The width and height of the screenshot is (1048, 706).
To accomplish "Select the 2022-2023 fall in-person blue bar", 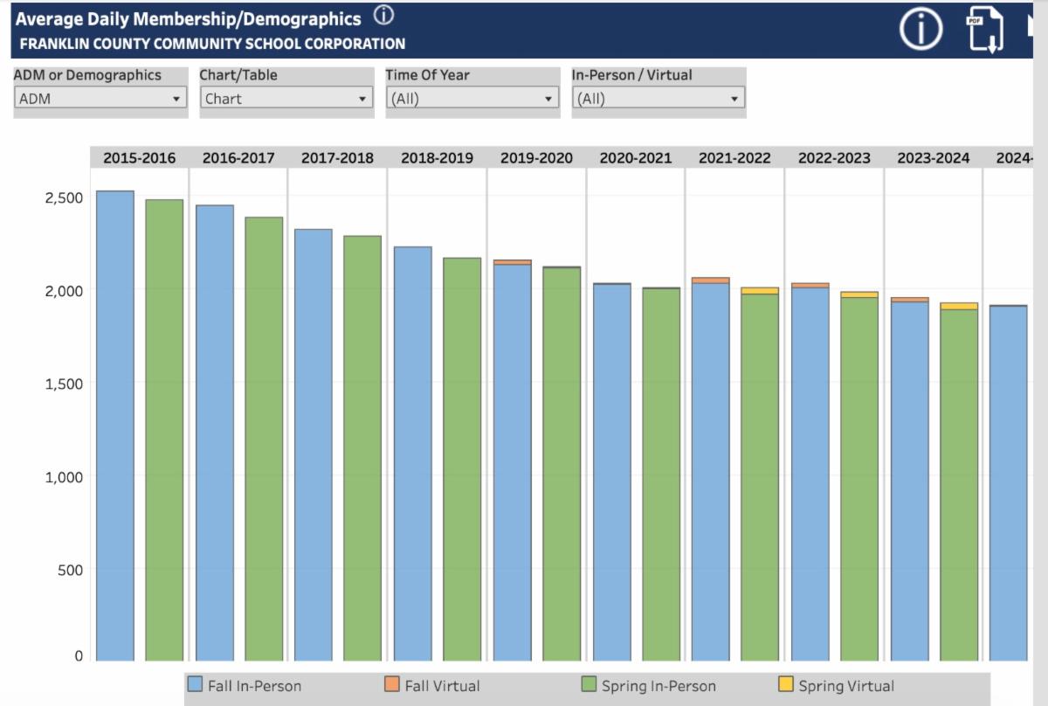I will pyautogui.click(x=810, y=474).
